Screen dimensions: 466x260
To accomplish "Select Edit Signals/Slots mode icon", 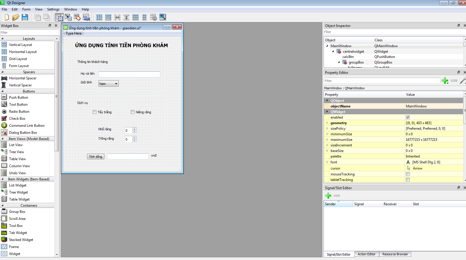I will [x=68, y=17].
